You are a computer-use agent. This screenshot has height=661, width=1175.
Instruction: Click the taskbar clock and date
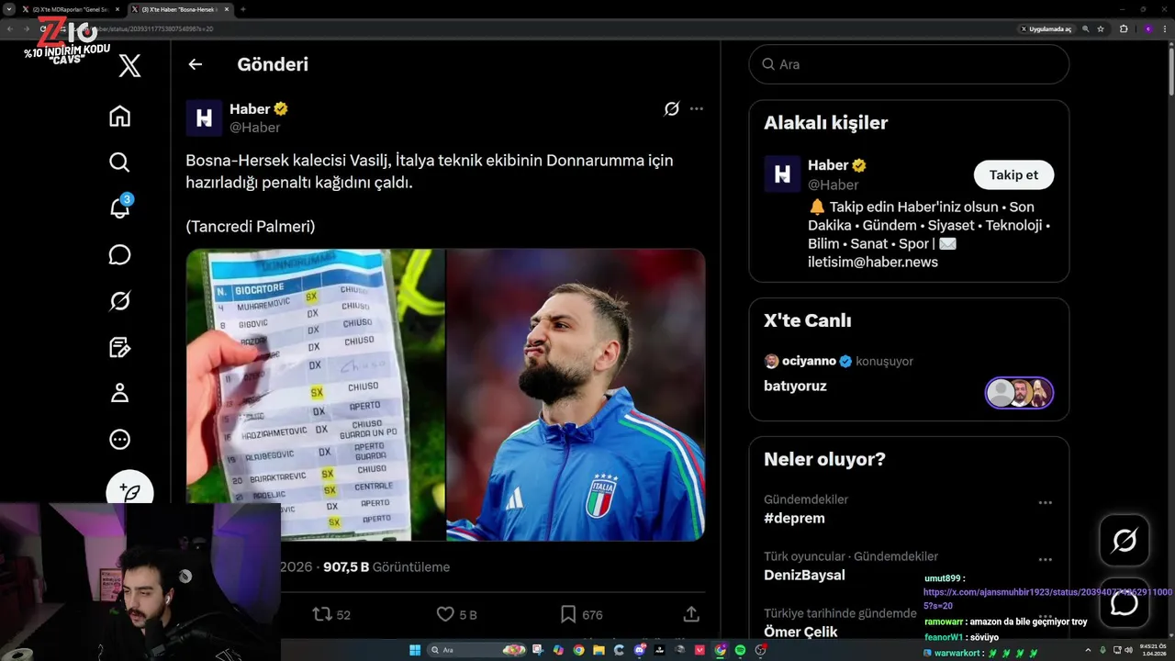click(1153, 650)
